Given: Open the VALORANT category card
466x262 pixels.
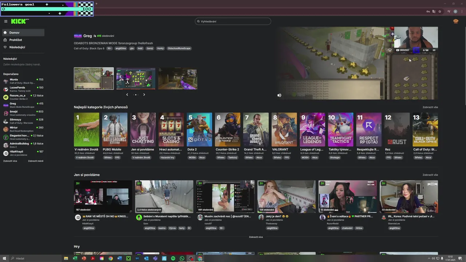Looking at the screenshot, I should (284, 130).
